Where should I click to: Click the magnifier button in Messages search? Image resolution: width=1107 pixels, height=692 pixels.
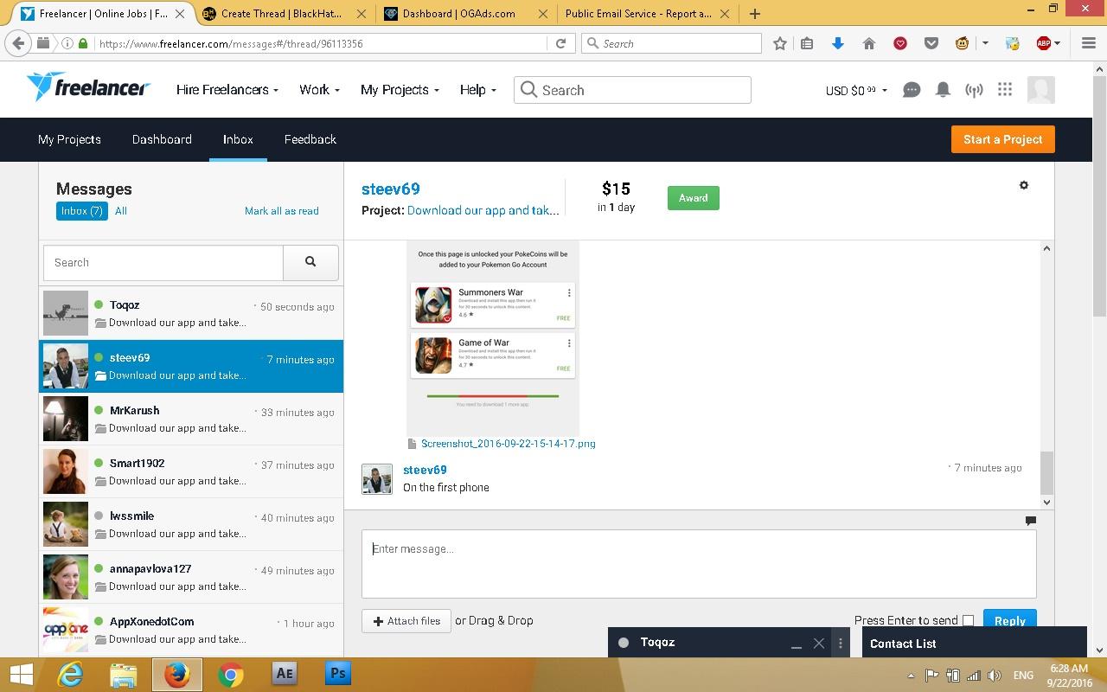pos(310,262)
